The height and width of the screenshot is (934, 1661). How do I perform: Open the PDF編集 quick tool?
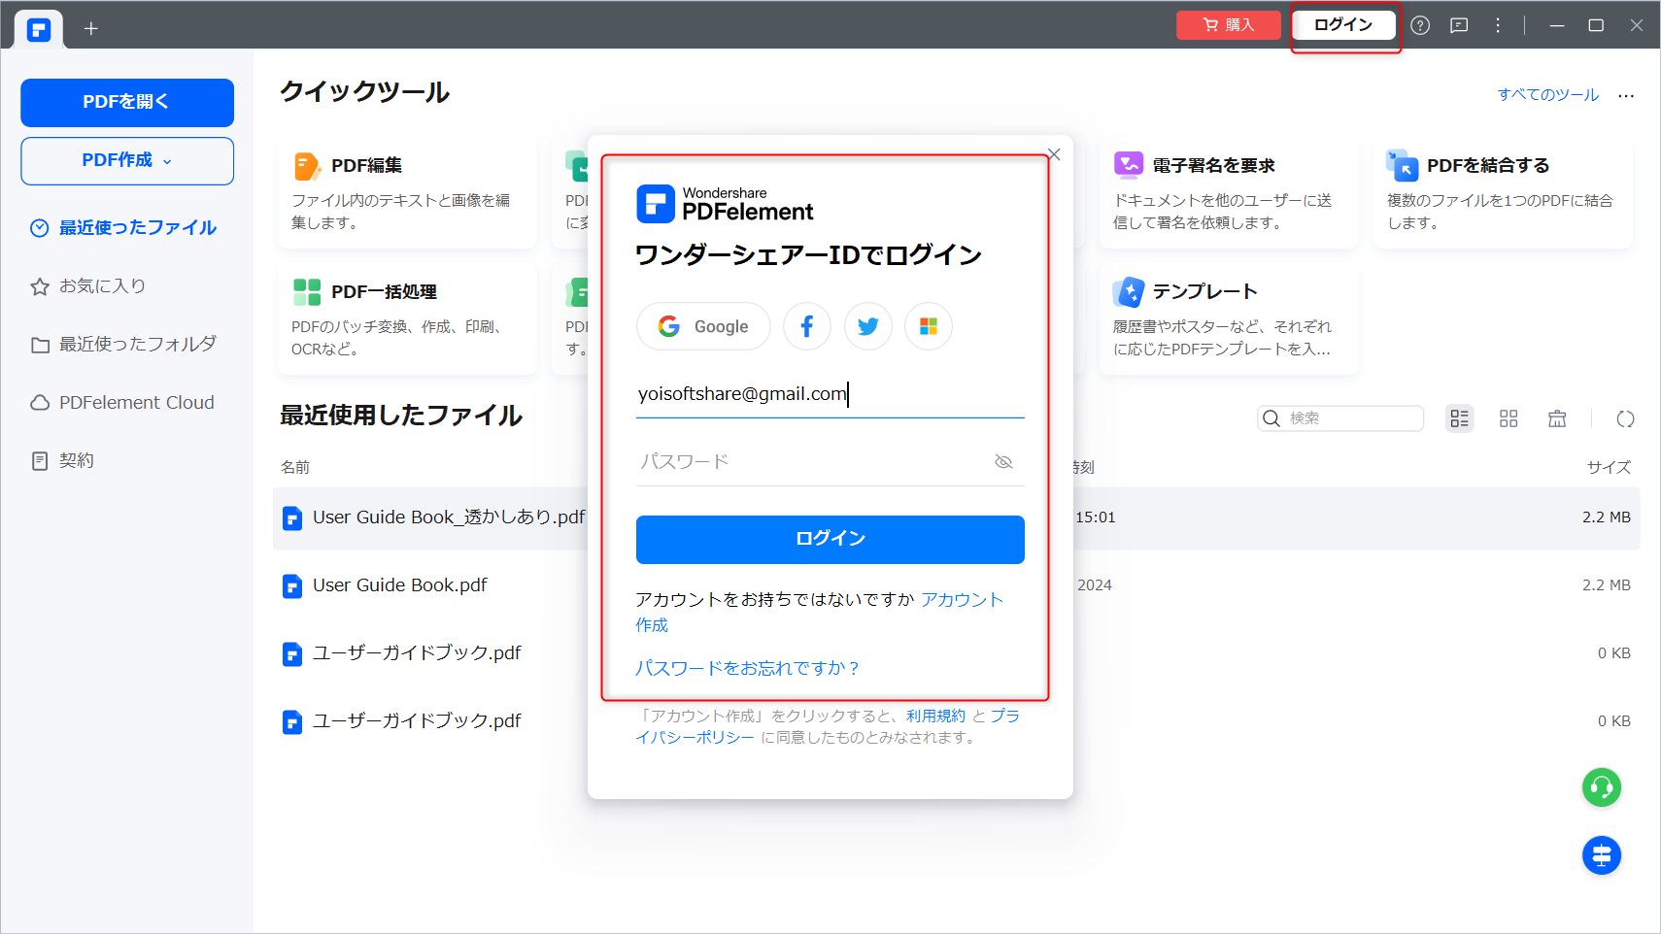pyautogui.click(x=407, y=193)
